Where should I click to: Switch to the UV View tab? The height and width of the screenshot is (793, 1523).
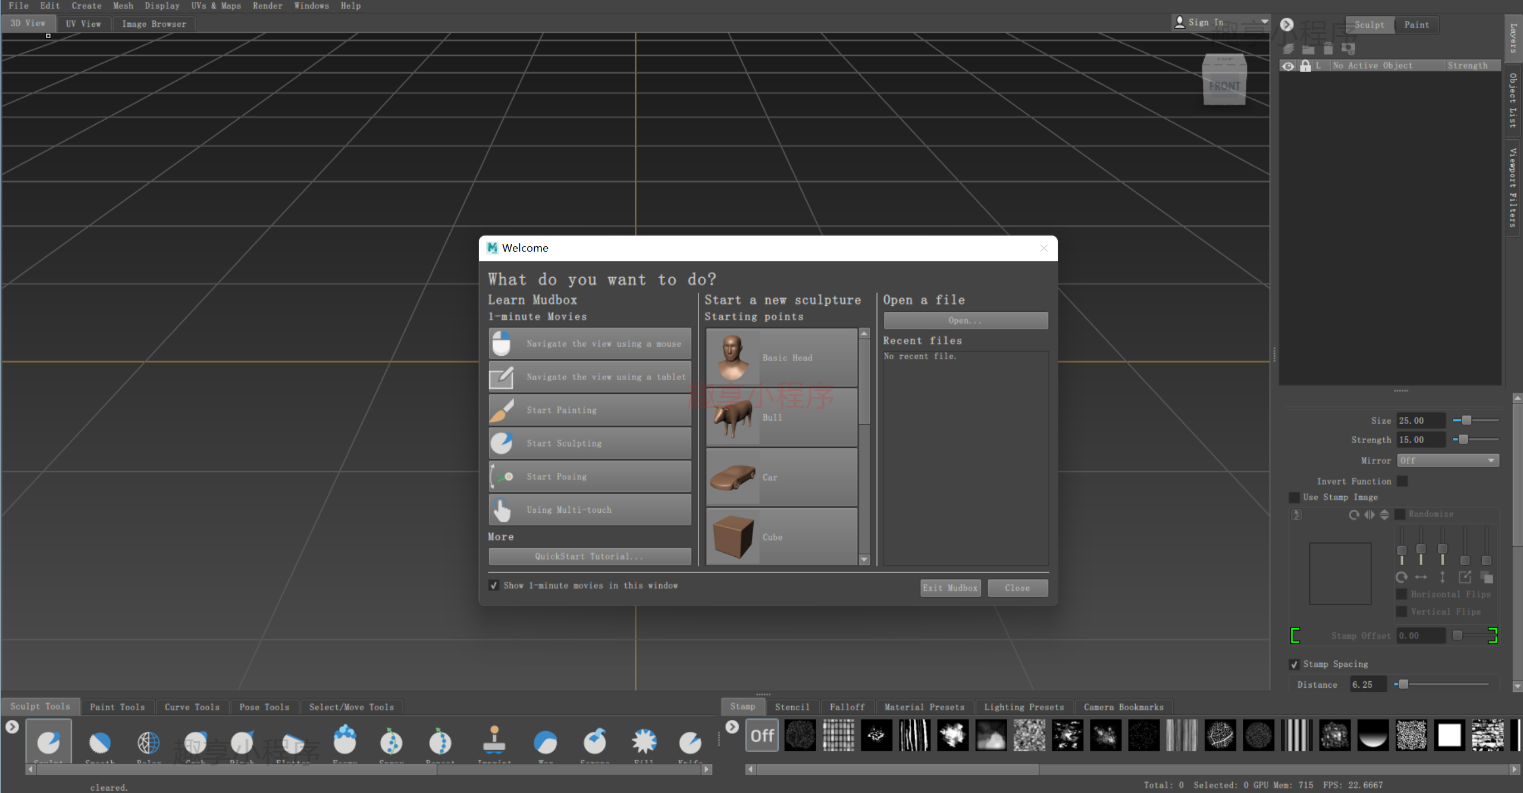coord(83,24)
